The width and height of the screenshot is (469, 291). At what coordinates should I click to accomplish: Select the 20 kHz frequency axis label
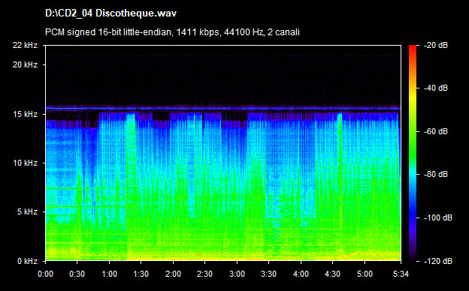tap(25, 64)
